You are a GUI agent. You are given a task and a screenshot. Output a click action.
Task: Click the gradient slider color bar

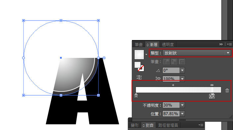coord(178,90)
